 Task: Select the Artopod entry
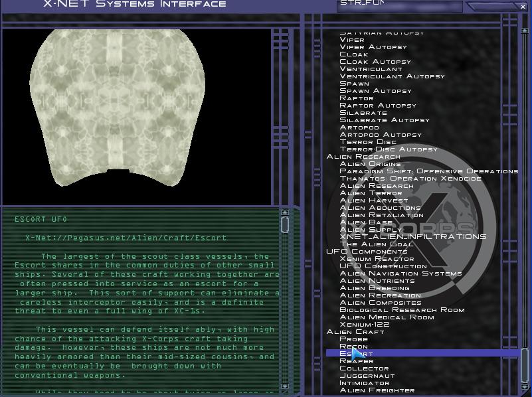click(359, 127)
